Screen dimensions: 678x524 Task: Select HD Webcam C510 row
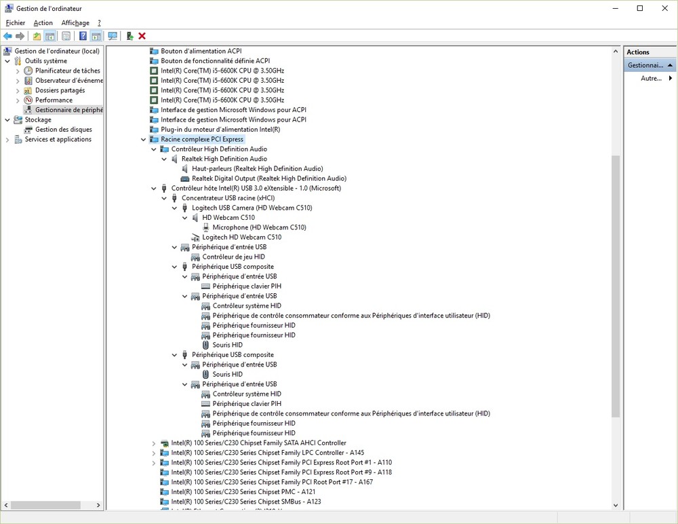[228, 218]
